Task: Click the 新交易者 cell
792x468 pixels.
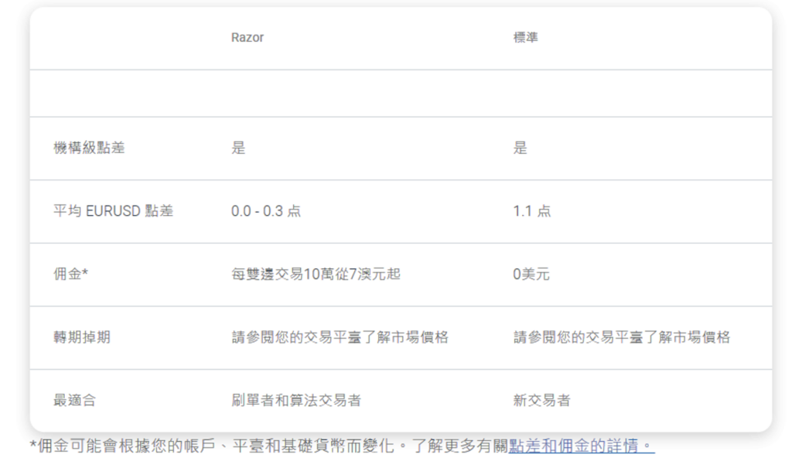Action: pyautogui.click(x=541, y=401)
